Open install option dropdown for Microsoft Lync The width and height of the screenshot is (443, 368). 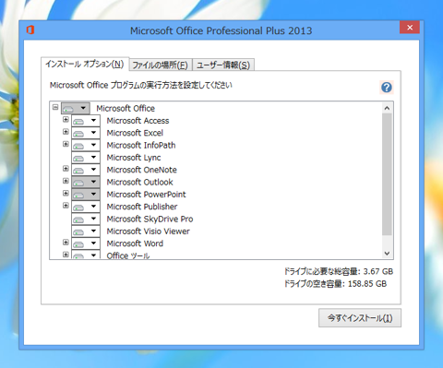86,158
